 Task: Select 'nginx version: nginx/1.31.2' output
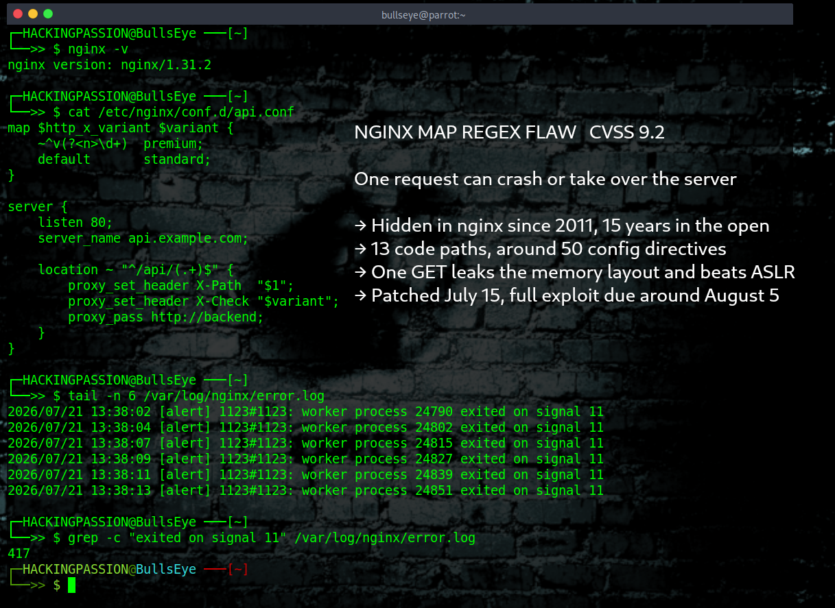pos(109,65)
